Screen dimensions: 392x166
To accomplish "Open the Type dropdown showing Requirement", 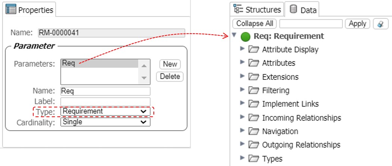I will (105, 111).
